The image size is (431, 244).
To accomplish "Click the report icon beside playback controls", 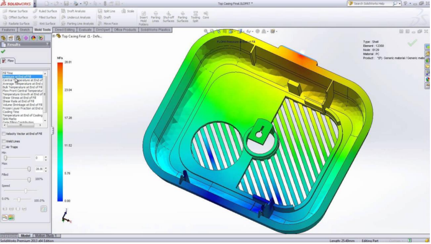I will 44,209.
